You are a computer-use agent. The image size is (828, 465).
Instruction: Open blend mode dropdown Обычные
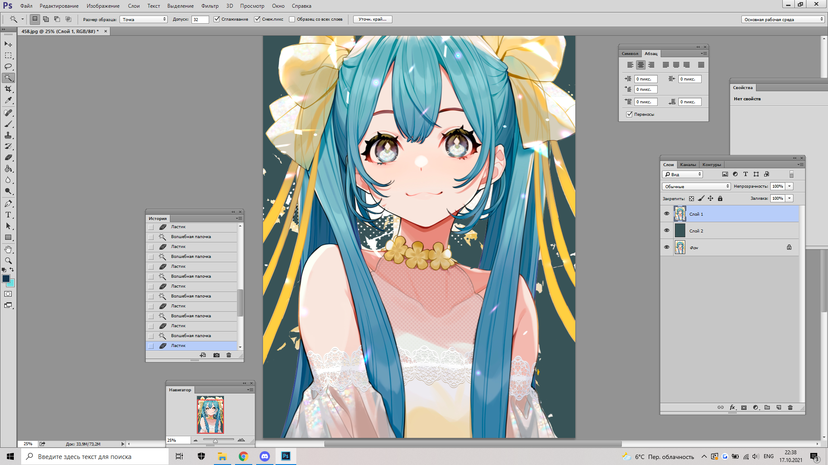click(696, 186)
